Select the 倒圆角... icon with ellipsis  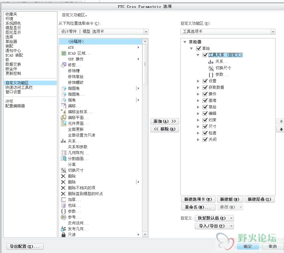(x=64, y=94)
